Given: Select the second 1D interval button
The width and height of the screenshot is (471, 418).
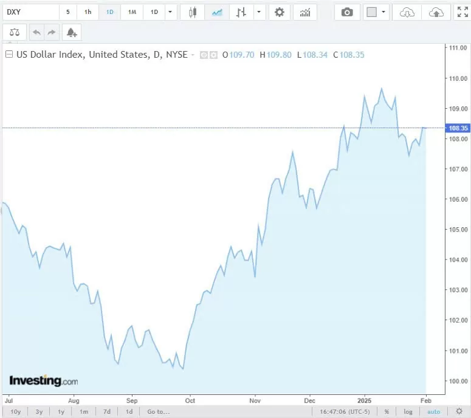Looking at the screenshot, I should click(154, 12).
